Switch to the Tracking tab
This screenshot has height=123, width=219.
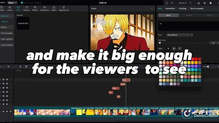click(x=182, y=9)
